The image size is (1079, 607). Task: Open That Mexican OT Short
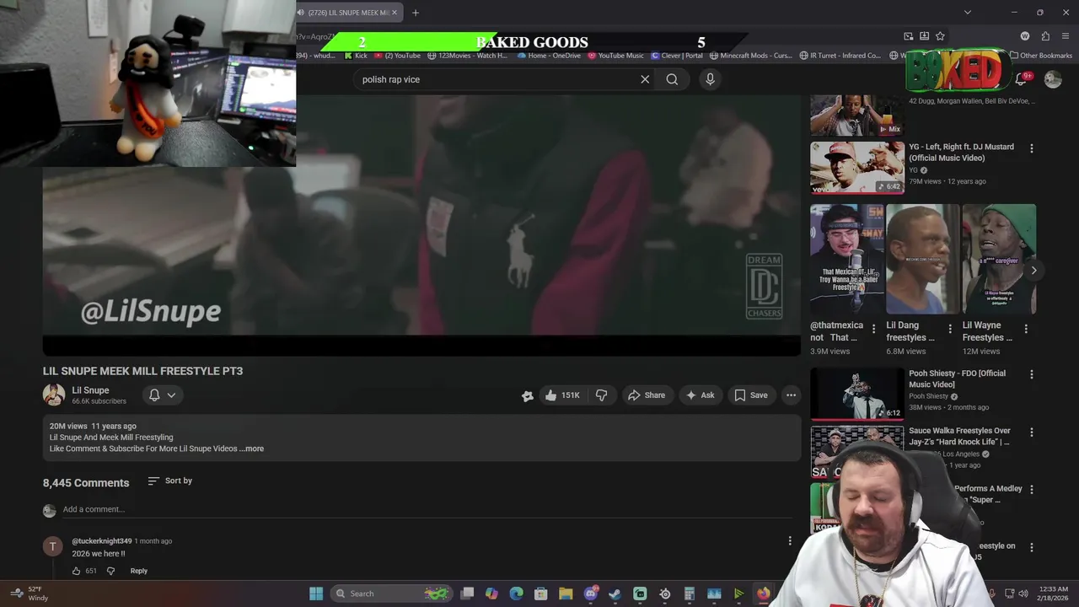(x=847, y=259)
